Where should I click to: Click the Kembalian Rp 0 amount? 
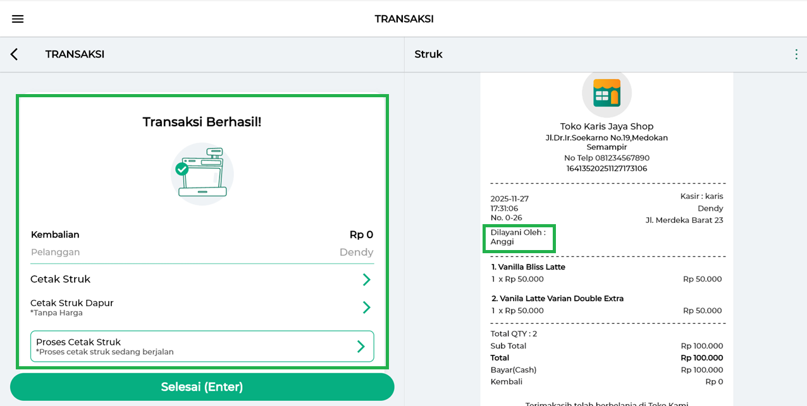361,234
